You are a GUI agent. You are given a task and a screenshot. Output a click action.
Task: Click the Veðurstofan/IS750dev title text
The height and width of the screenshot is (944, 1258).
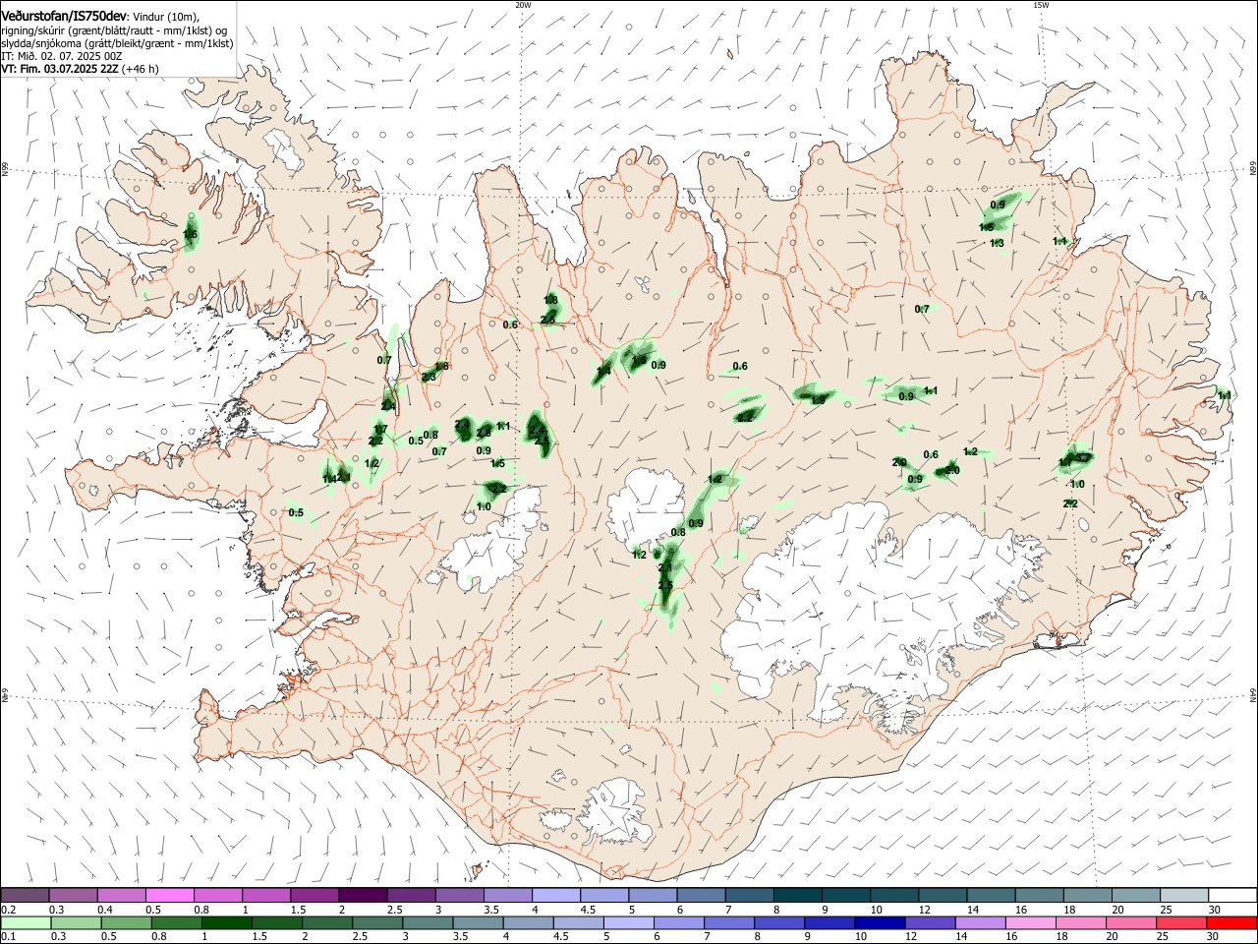click(64, 17)
